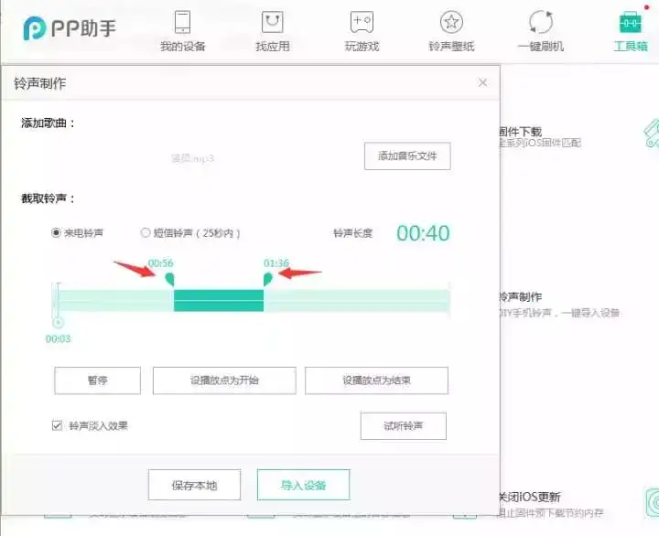This screenshot has width=659, height=536.
Task: Click 导入设备 import button
Action: tap(304, 485)
